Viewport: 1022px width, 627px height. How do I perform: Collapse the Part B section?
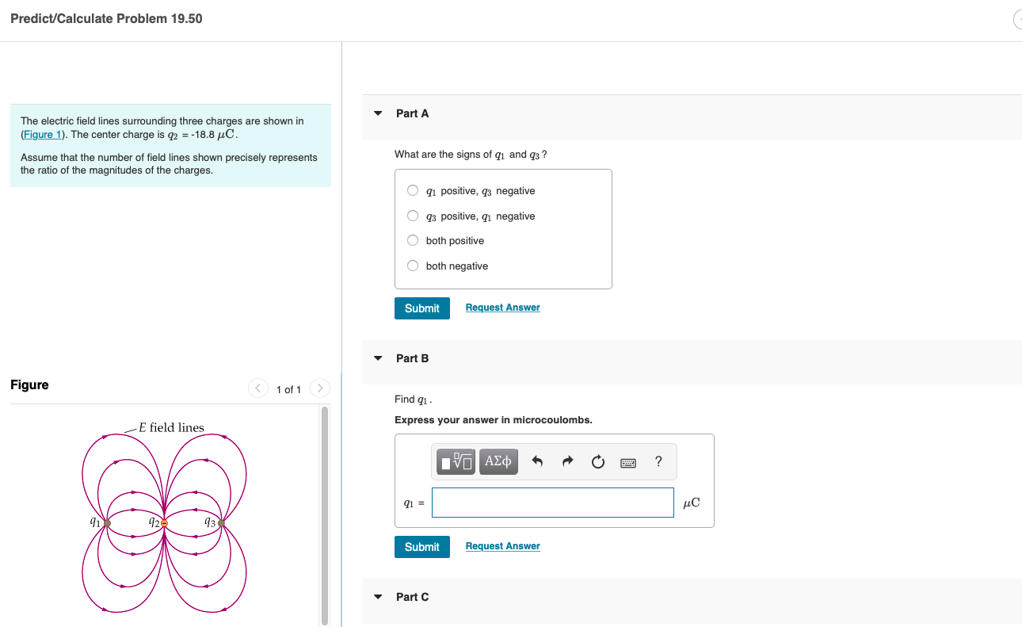378,358
